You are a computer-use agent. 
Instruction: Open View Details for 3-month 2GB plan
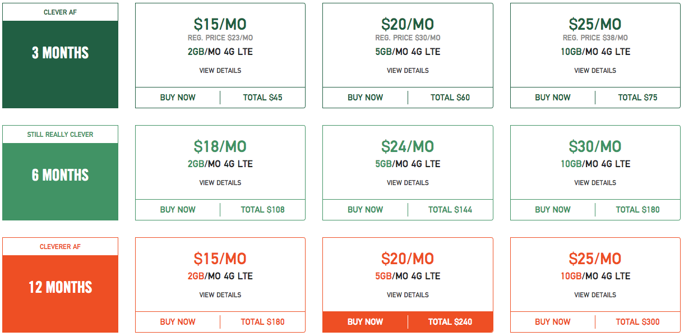220,71
